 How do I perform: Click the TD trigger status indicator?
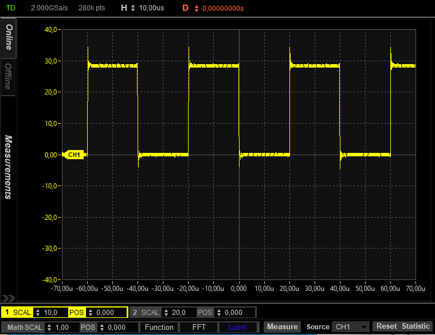pyautogui.click(x=11, y=8)
